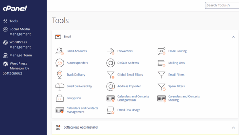239x135 pixels.
Task: Collapse the Email section chevron
Action: [233, 37]
